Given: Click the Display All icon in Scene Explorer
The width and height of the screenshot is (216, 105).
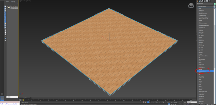Looking at the screenshot, I should point(5,30).
